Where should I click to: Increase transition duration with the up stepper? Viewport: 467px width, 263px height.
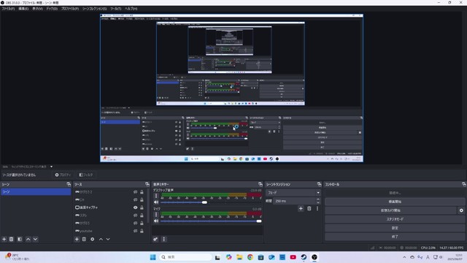click(x=318, y=199)
